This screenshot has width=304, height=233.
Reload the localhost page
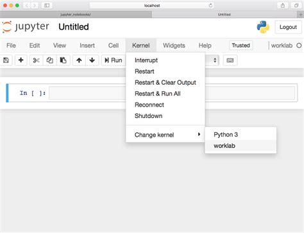[210, 5]
